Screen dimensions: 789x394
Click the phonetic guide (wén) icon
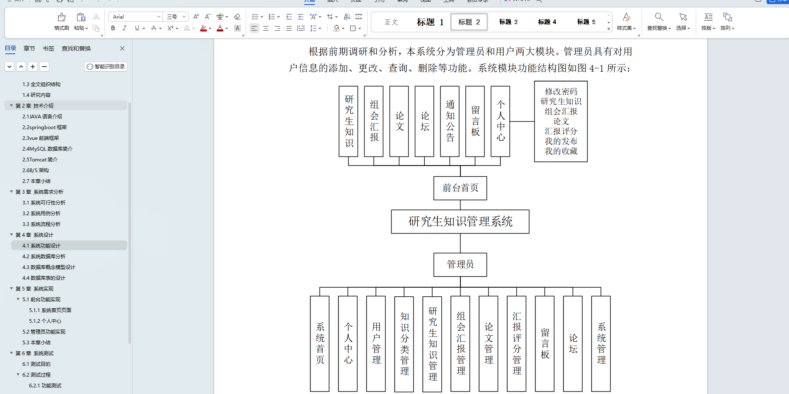[x=220, y=17]
